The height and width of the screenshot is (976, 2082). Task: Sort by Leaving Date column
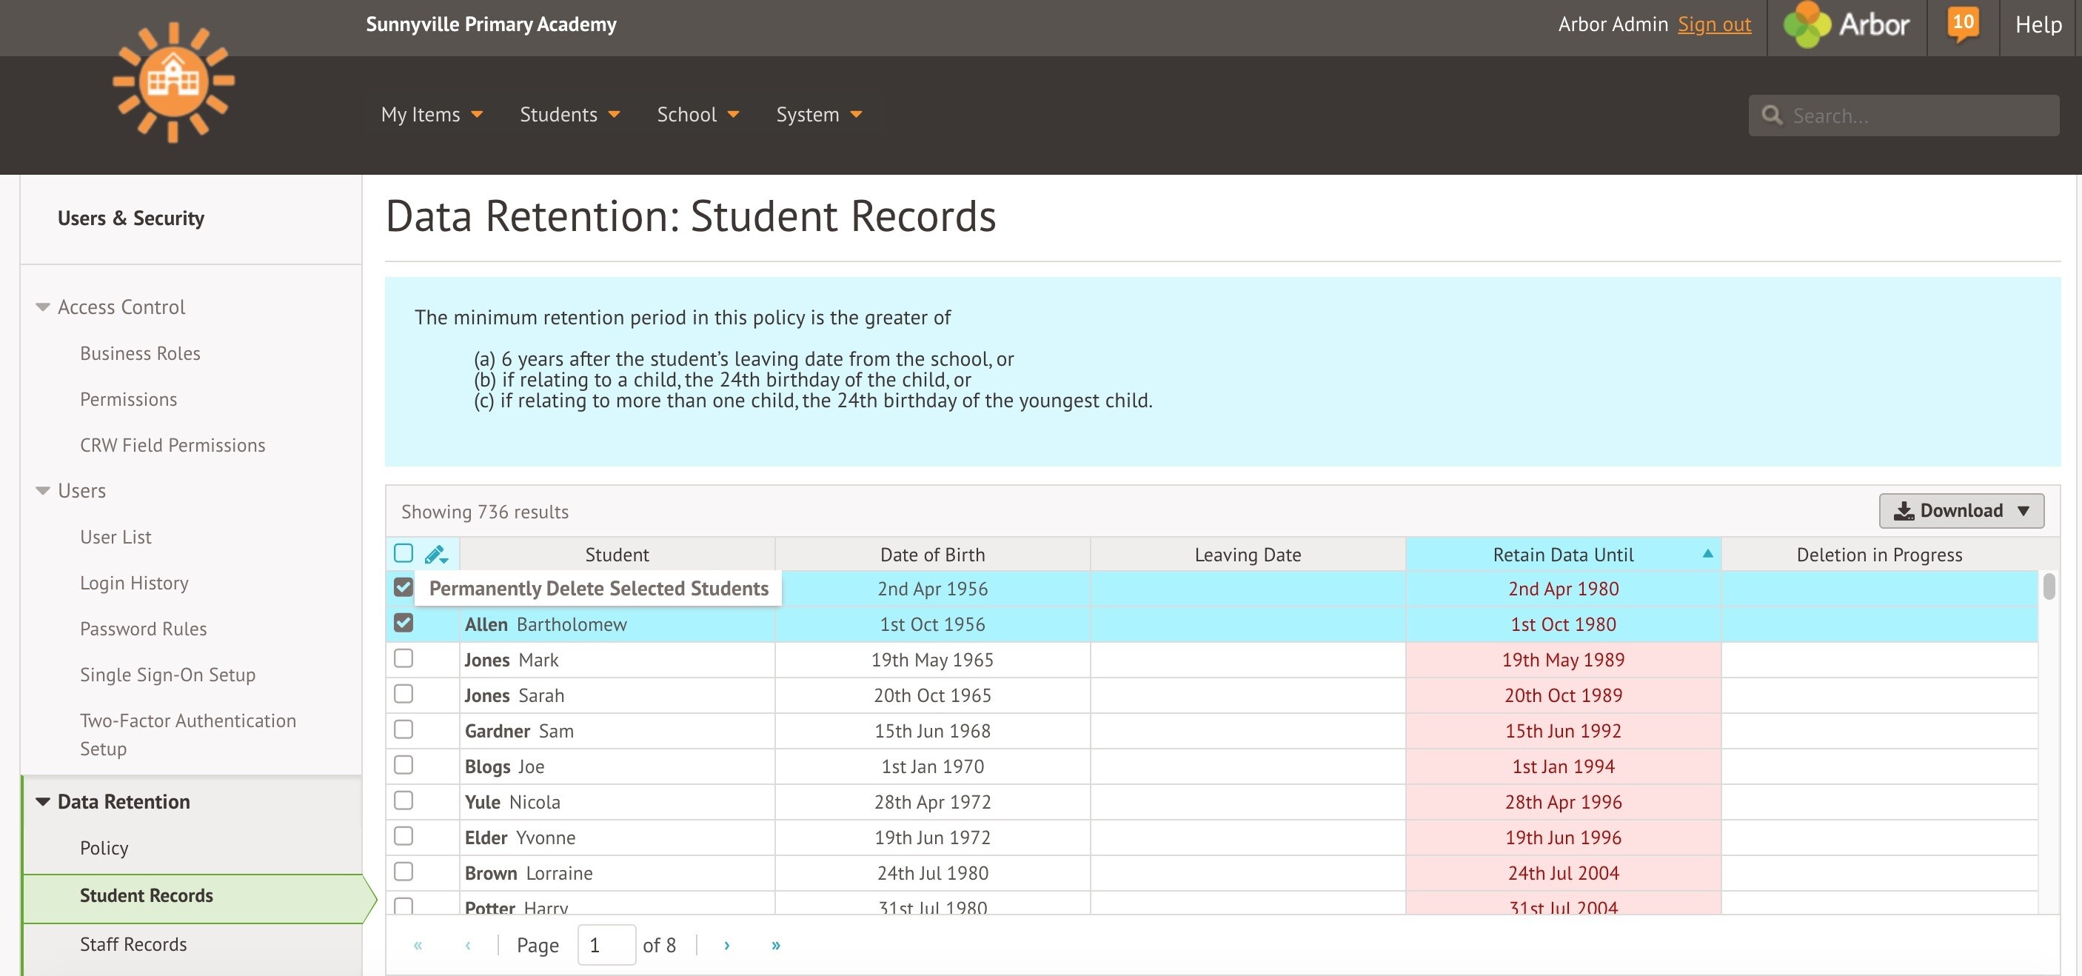coord(1248,555)
